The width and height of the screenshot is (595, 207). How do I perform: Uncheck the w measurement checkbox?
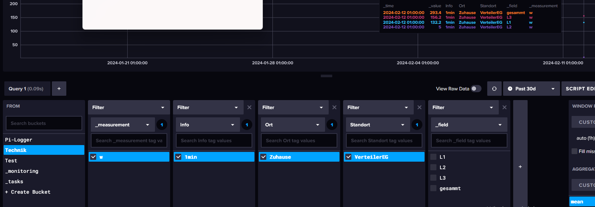point(93,157)
